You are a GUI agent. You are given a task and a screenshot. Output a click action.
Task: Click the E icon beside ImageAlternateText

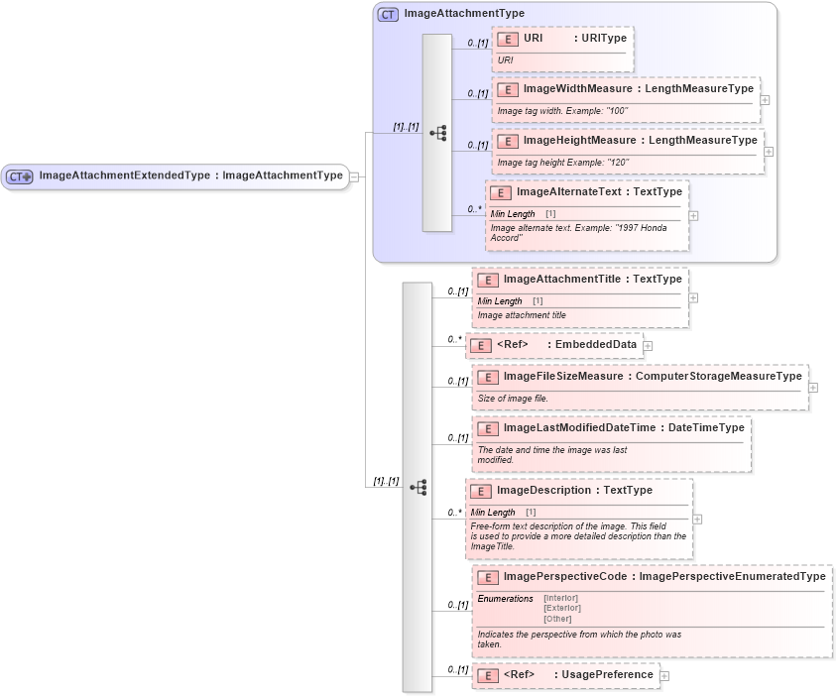(x=501, y=192)
